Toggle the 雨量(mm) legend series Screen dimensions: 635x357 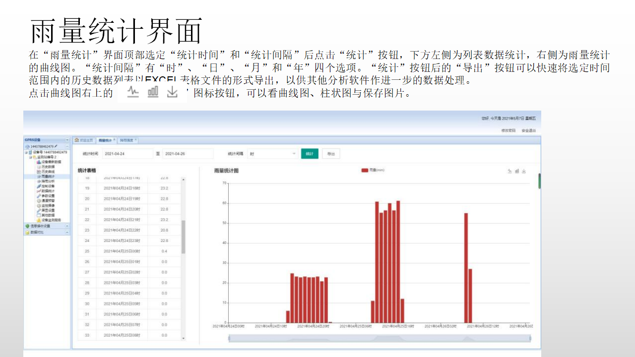point(373,170)
